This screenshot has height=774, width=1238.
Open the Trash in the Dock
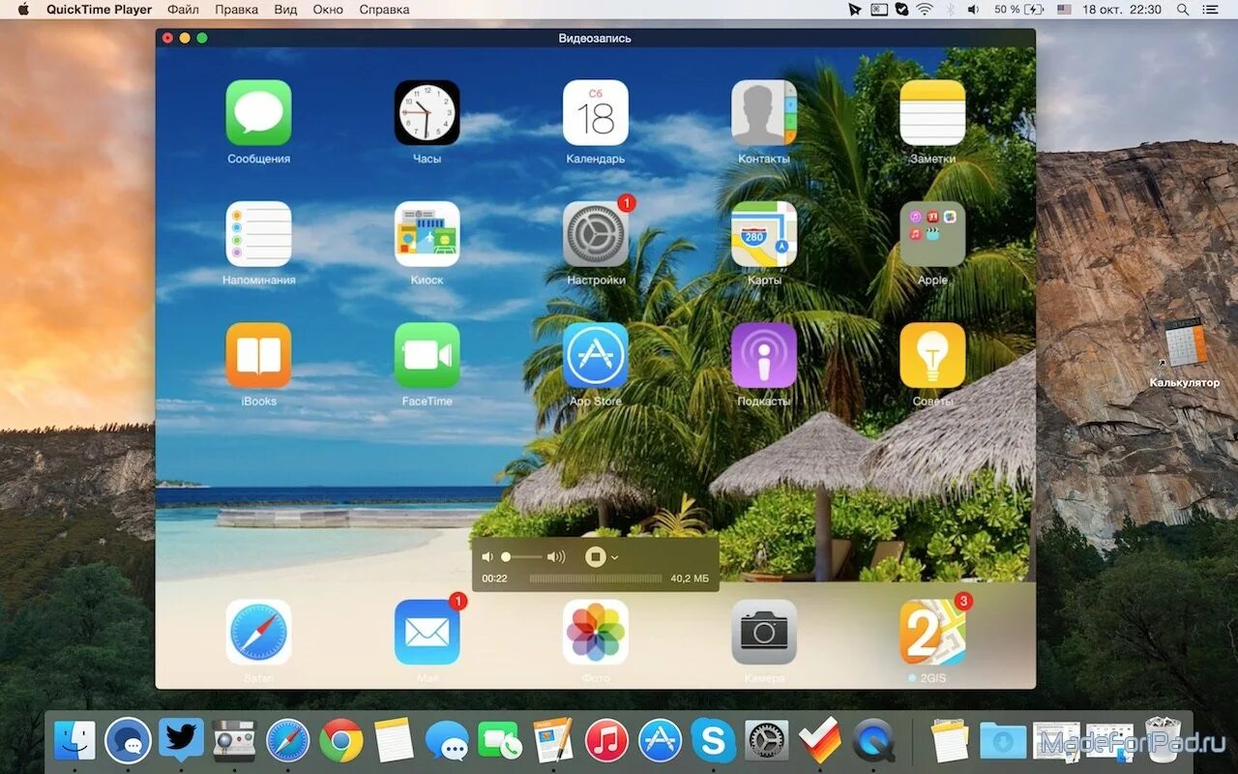(x=1163, y=739)
